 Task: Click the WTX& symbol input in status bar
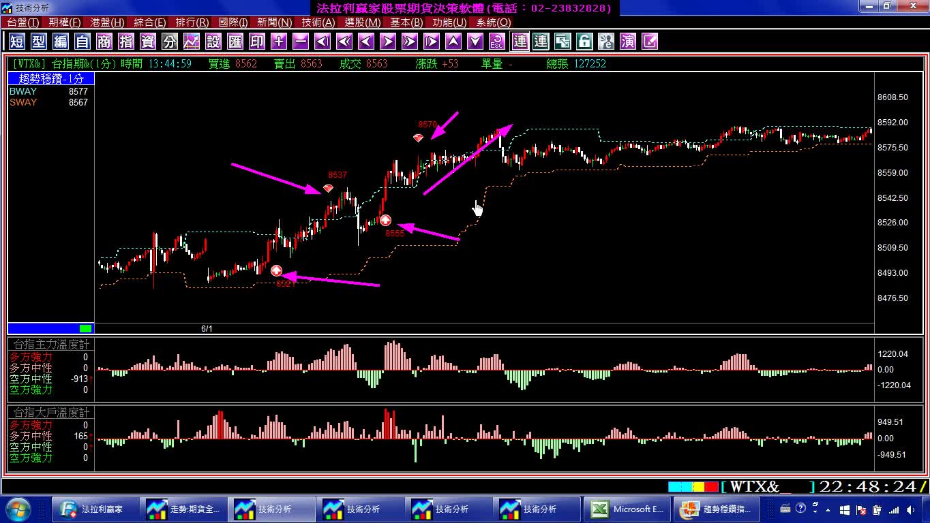point(768,487)
